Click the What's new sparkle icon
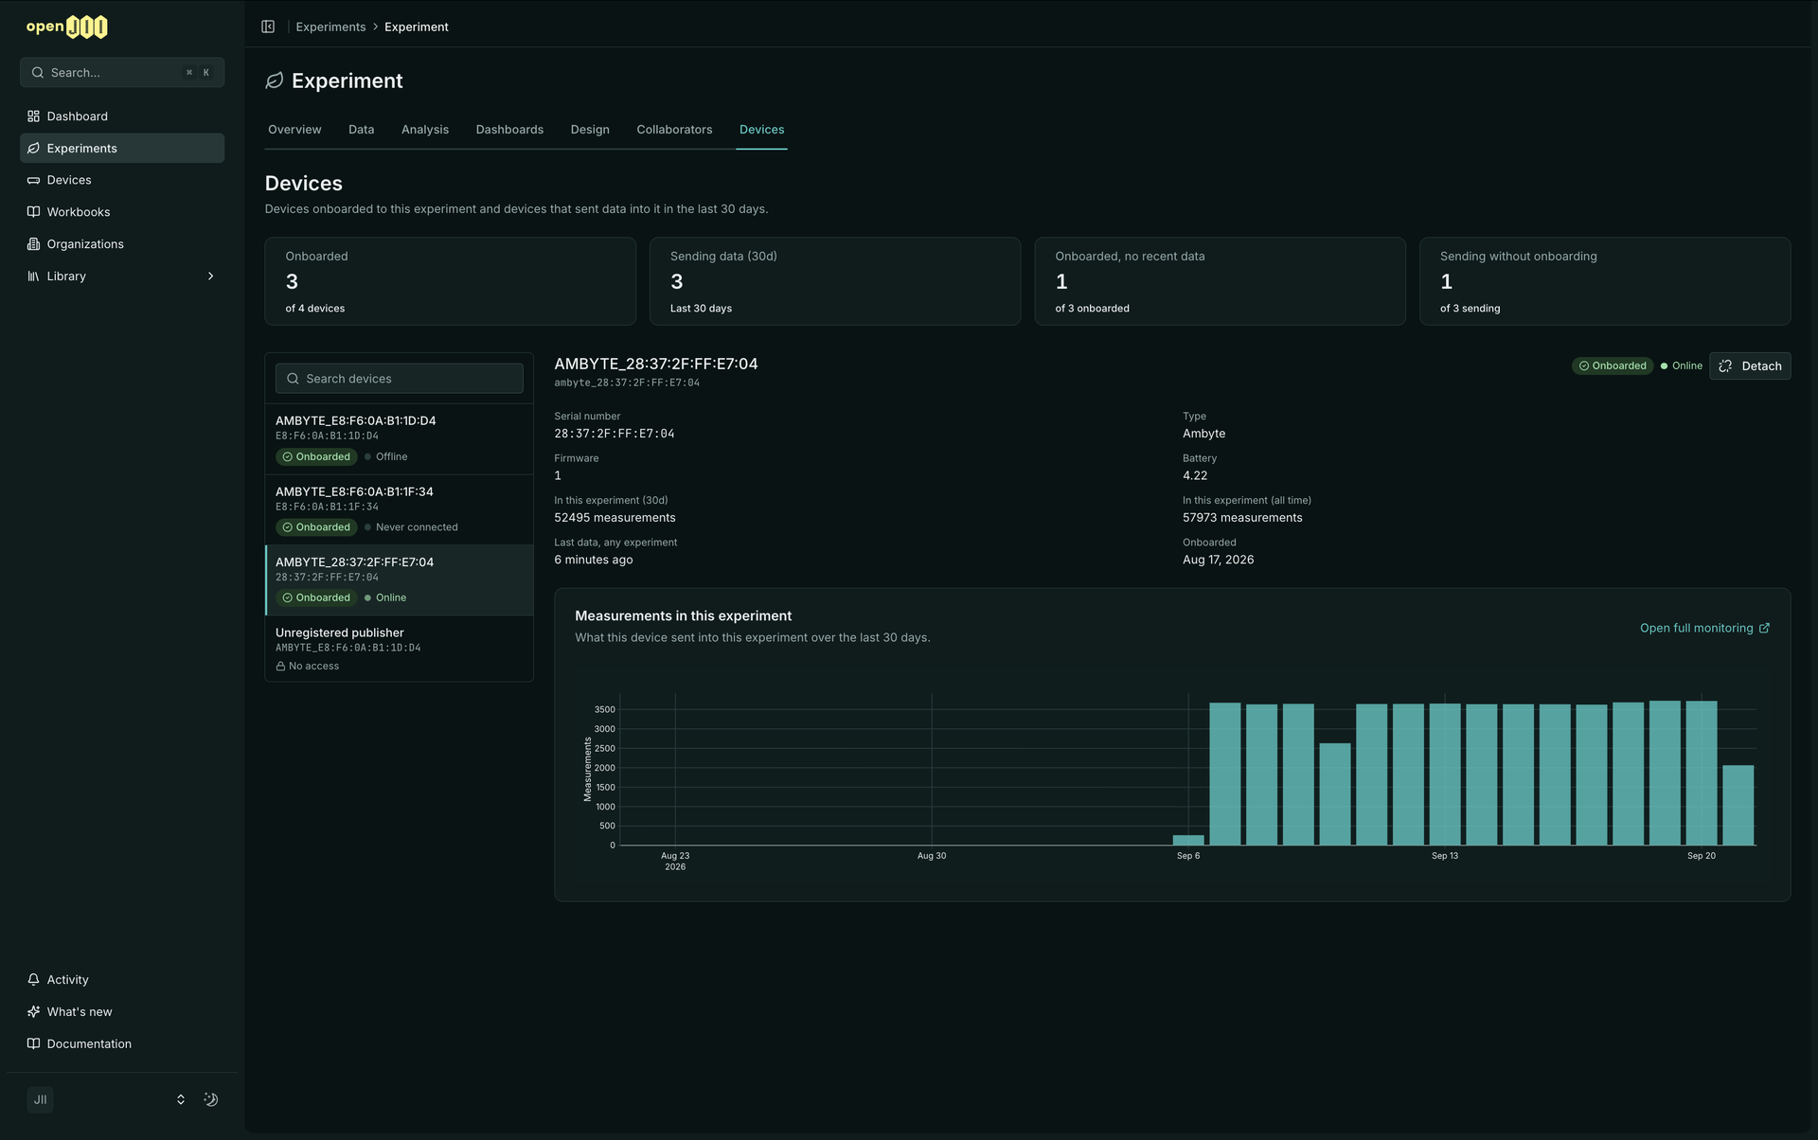The height and width of the screenshot is (1140, 1818). pyautogui.click(x=33, y=1012)
